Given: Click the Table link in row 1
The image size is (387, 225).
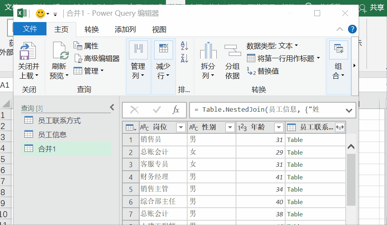Looking at the screenshot, I should click(295, 140).
